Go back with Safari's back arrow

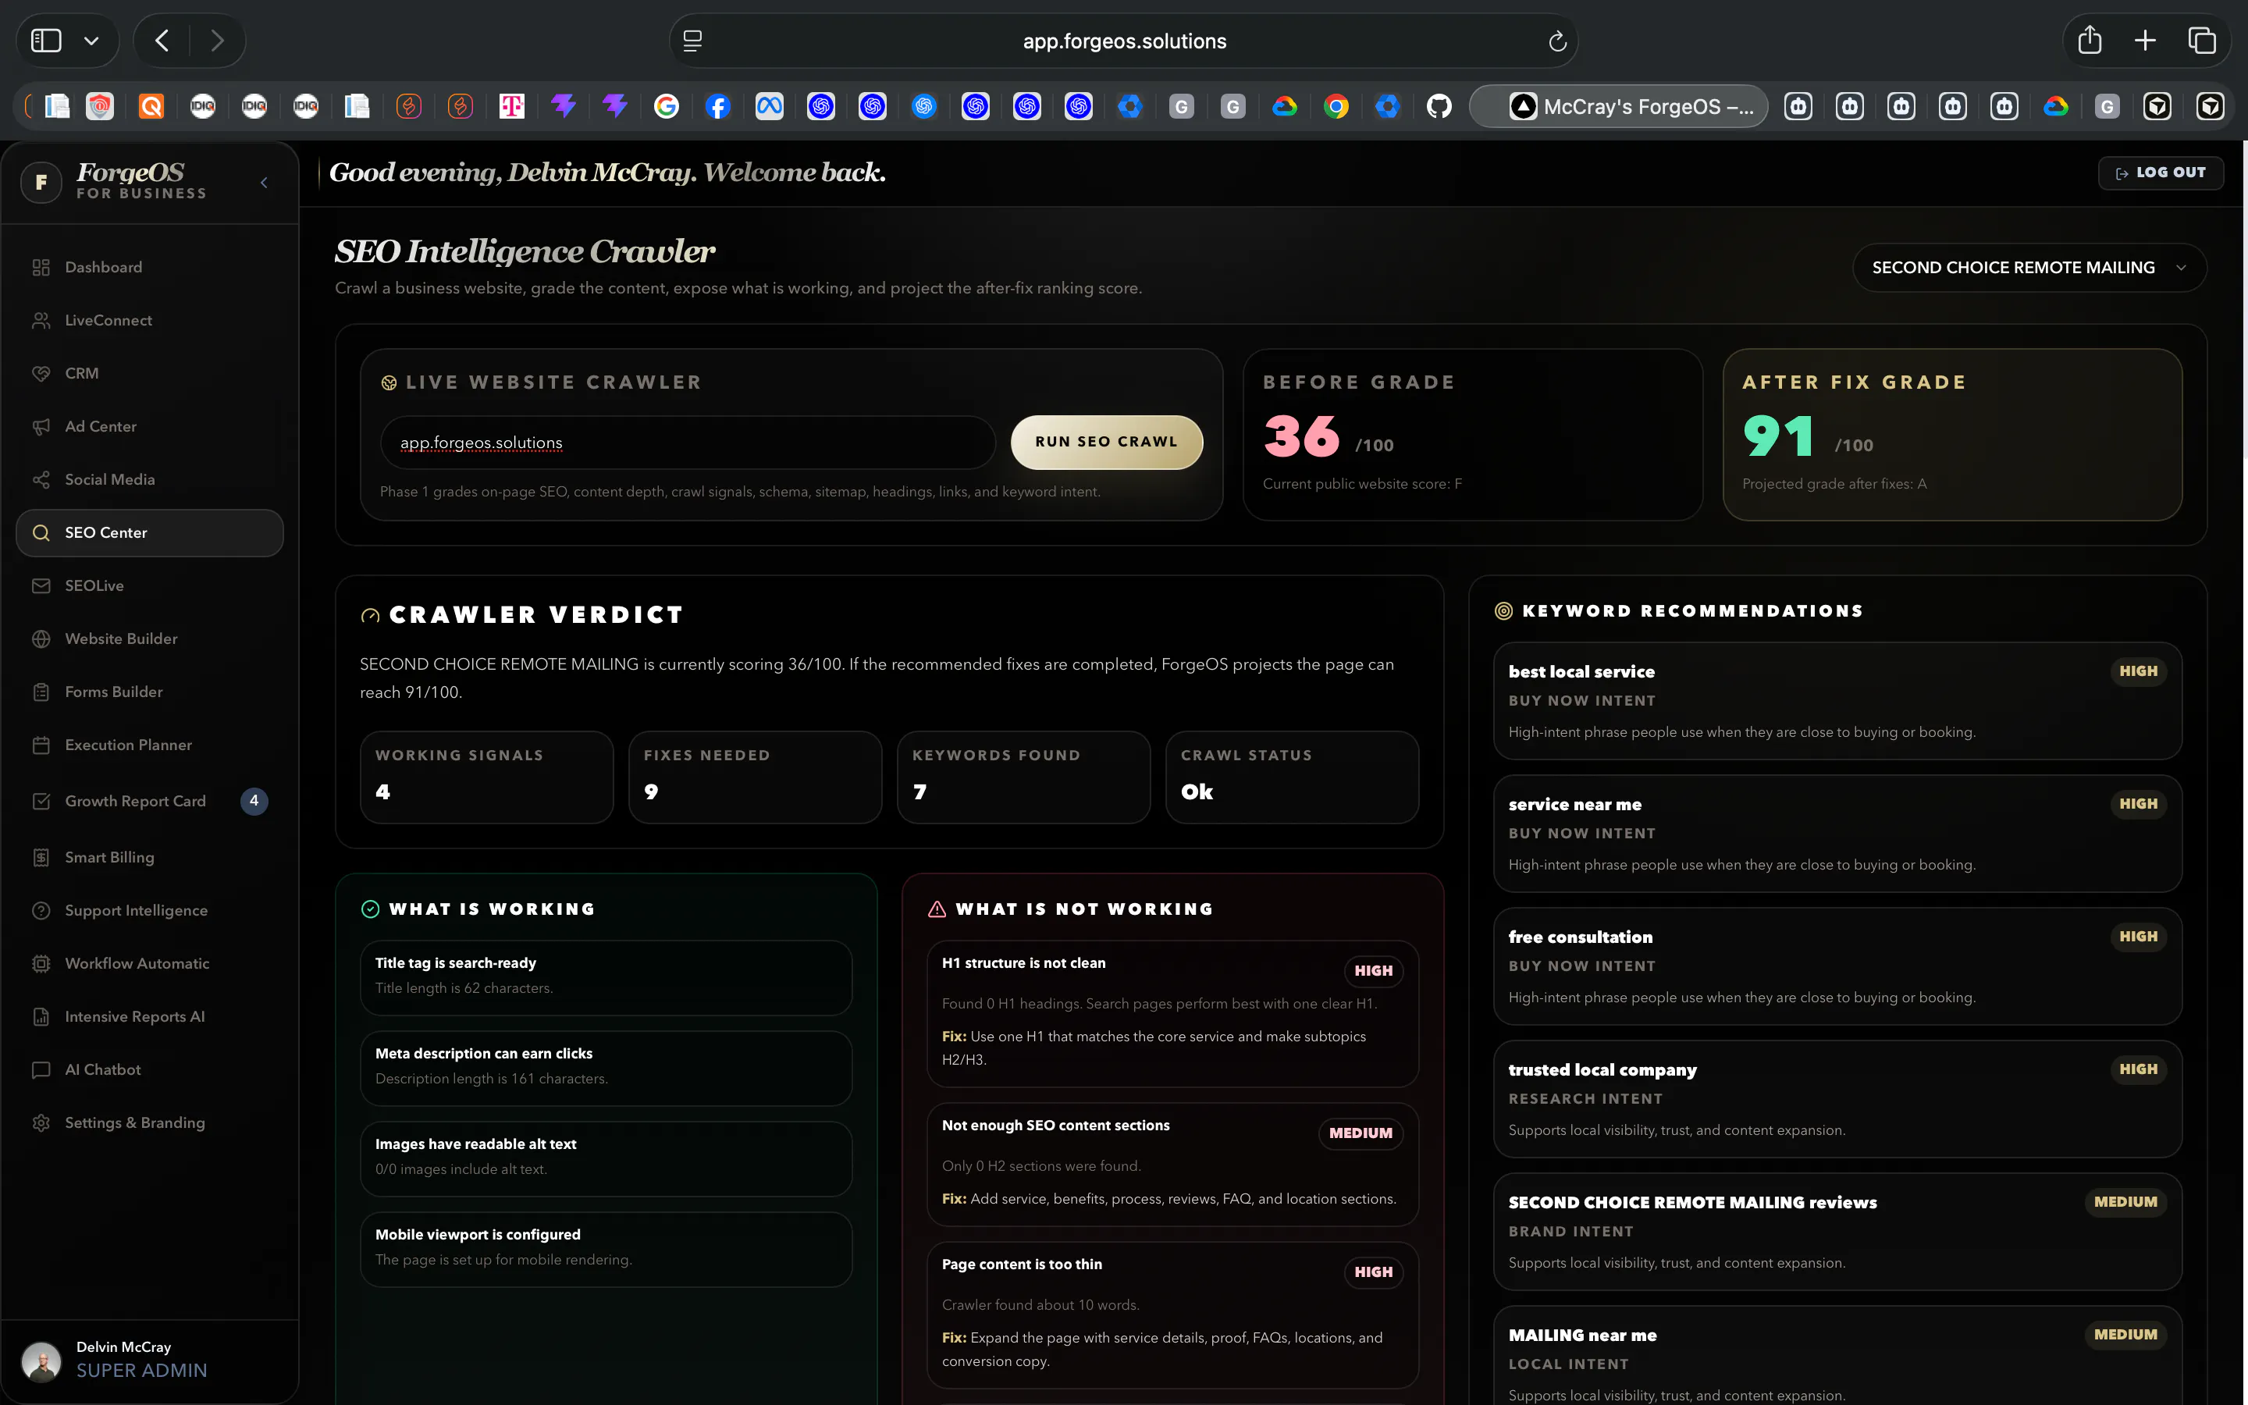click(x=162, y=40)
